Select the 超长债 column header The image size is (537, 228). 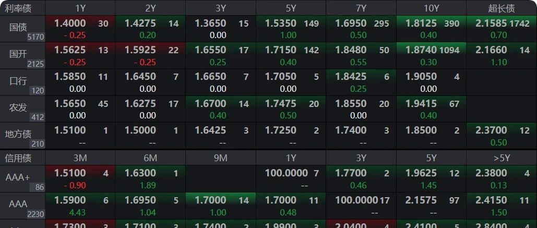[x=502, y=8]
